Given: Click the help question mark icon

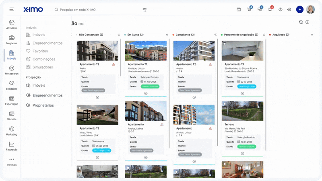Looking at the screenshot, I should click(x=281, y=9).
